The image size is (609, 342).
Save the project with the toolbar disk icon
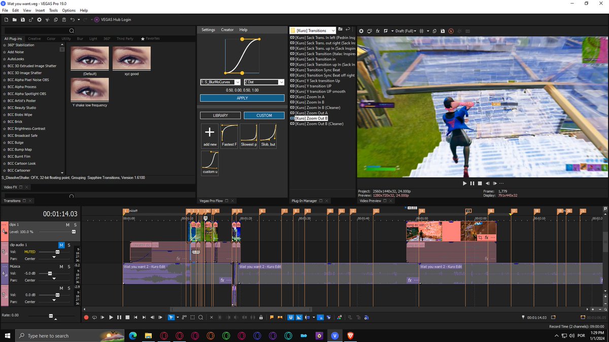pyautogui.click(x=23, y=19)
